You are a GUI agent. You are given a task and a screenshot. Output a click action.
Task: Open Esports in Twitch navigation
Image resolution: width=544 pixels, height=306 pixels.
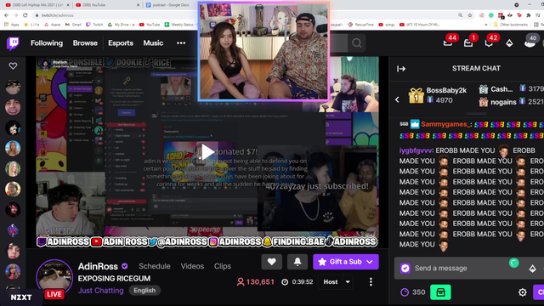(x=121, y=43)
